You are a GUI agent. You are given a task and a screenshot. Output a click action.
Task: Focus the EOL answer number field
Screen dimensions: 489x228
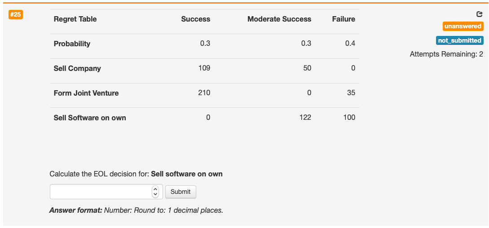pos(106,192)
